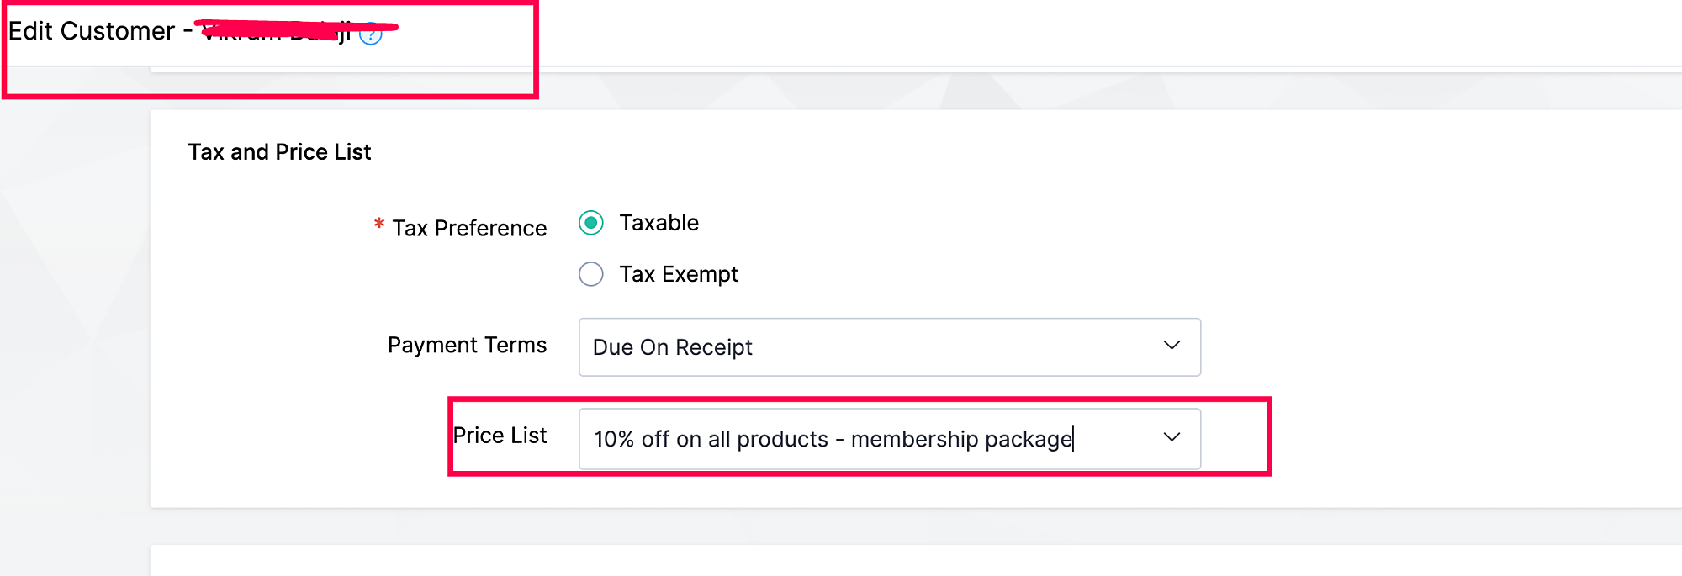Select the Taxable radio button
The height and width of the screenshot is (576, 1682).
[591, 223]
